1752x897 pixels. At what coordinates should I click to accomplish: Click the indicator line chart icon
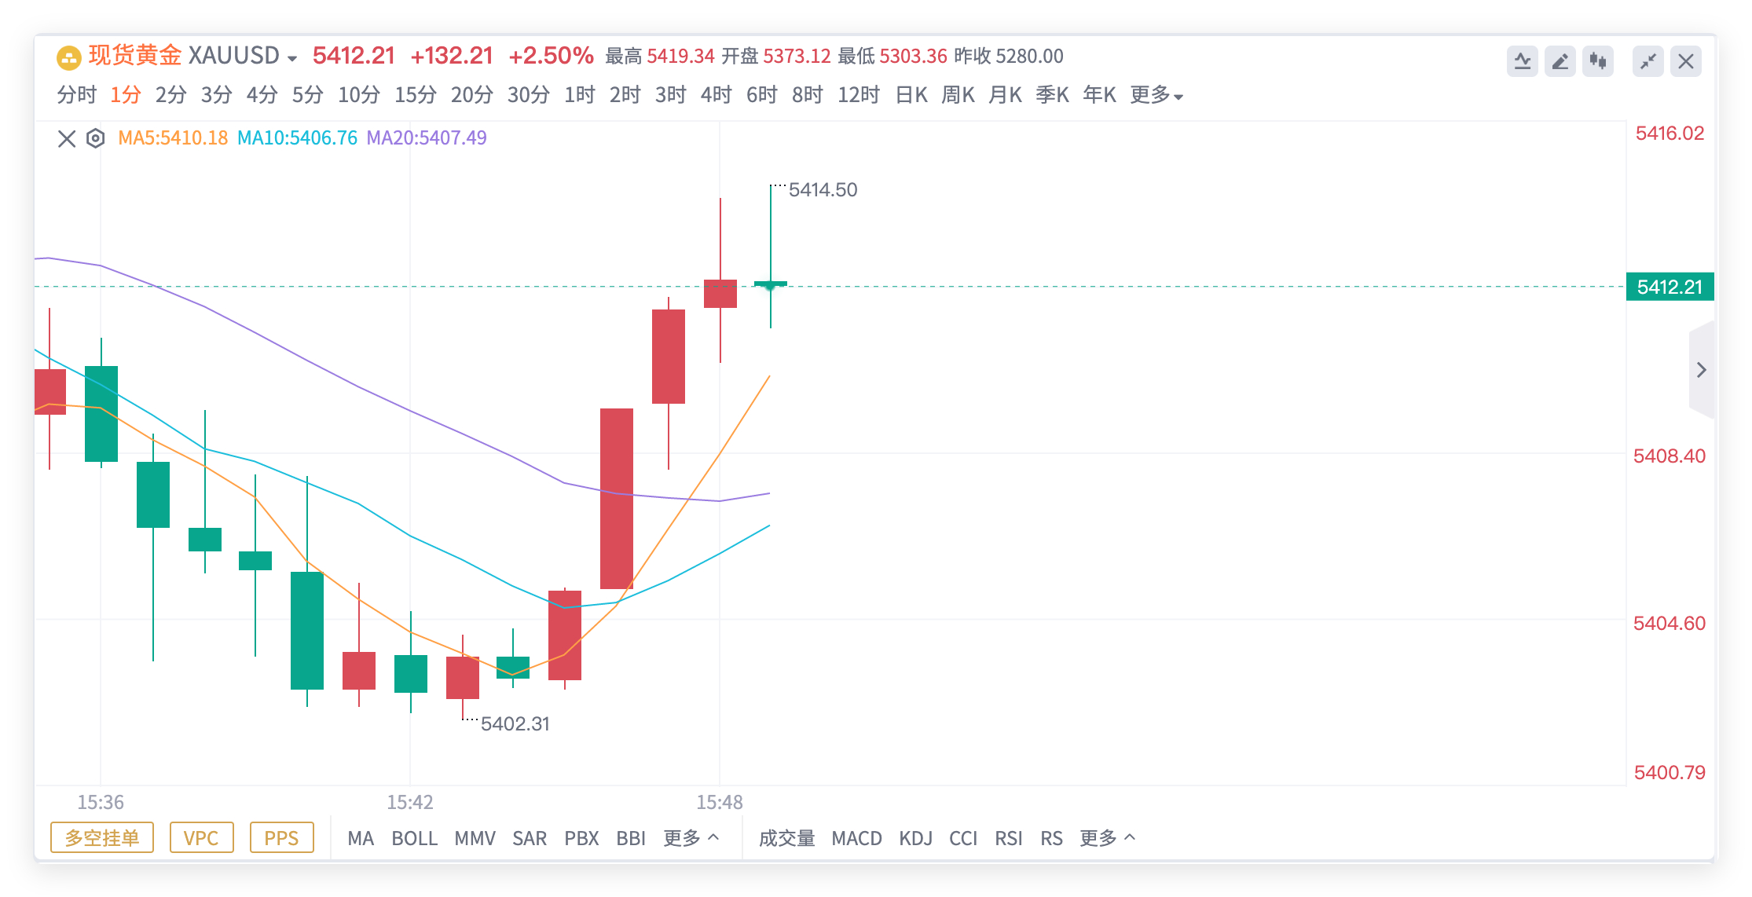[x=1522, y=61]
